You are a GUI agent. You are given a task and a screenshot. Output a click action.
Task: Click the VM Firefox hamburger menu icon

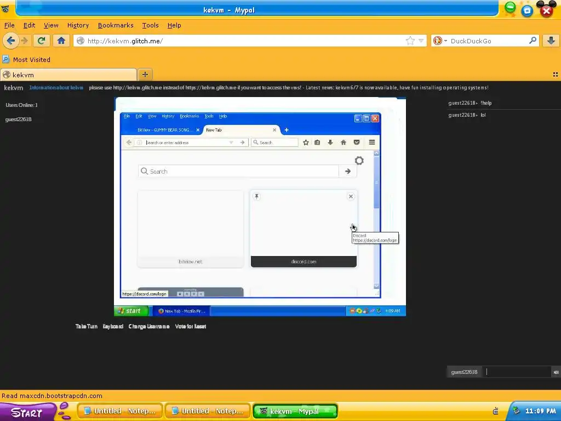pos(372,142)
